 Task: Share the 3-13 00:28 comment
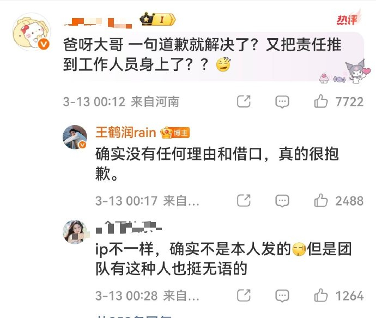244,296
